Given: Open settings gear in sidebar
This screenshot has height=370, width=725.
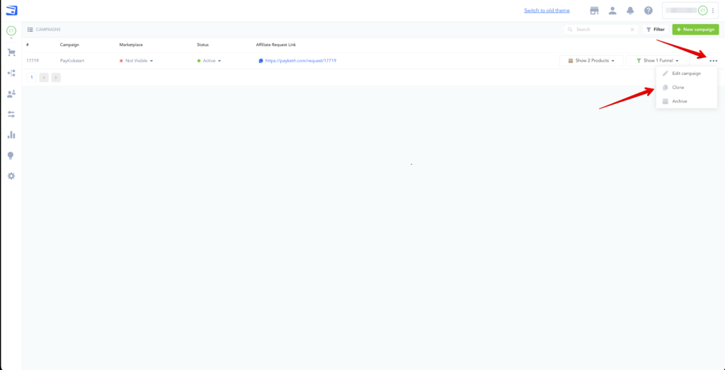Looking at the screenshot, I should pyautogui.click(x=11, y=175).
